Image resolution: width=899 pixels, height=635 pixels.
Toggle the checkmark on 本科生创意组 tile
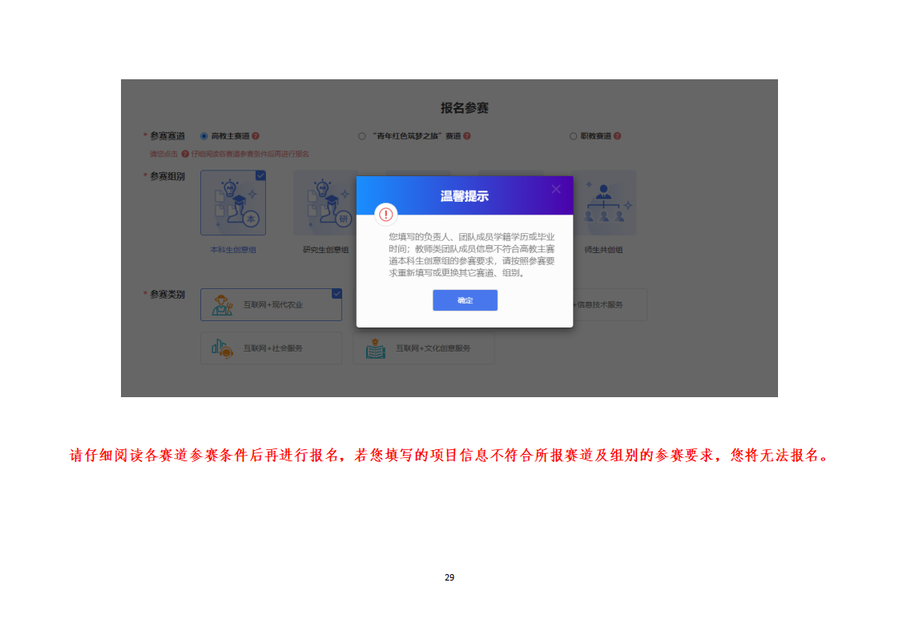pos(260,175)
